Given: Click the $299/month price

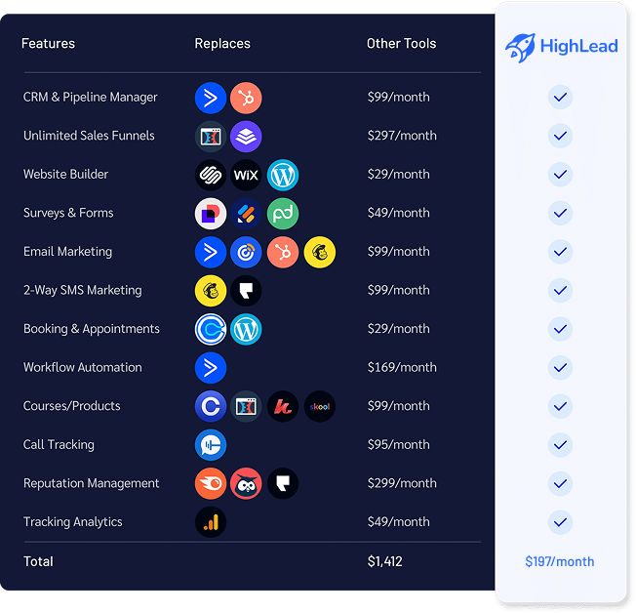Looking at the screenshot, I should pyautogui.click(x=402, y=483).
